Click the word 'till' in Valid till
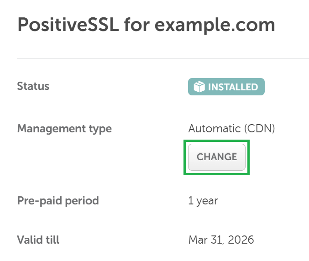The height and width of the screenshot is (261, 309). (52, 240)
